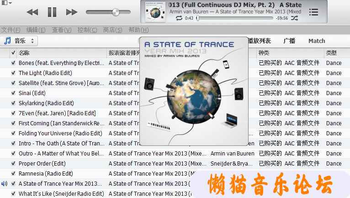Viewport: 350px width, 198px height.
Task: Select the Skylarking (Radio Edit) track name
Action: [46, 103]
